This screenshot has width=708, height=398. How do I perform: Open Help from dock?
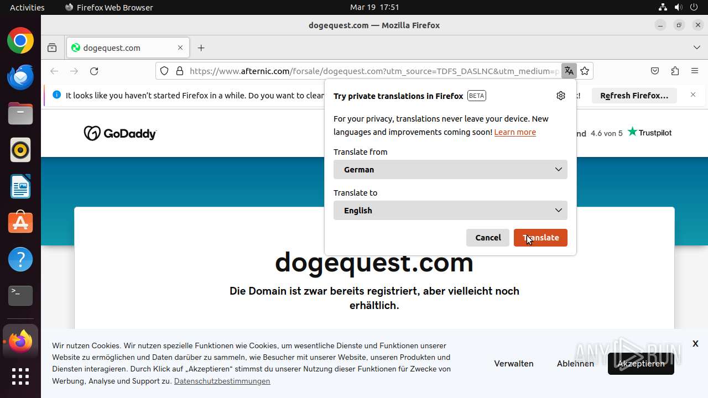[x=20, y=259]
